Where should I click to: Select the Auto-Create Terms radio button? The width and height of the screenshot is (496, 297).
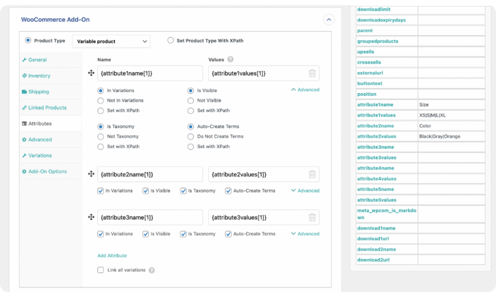(190, 127)
